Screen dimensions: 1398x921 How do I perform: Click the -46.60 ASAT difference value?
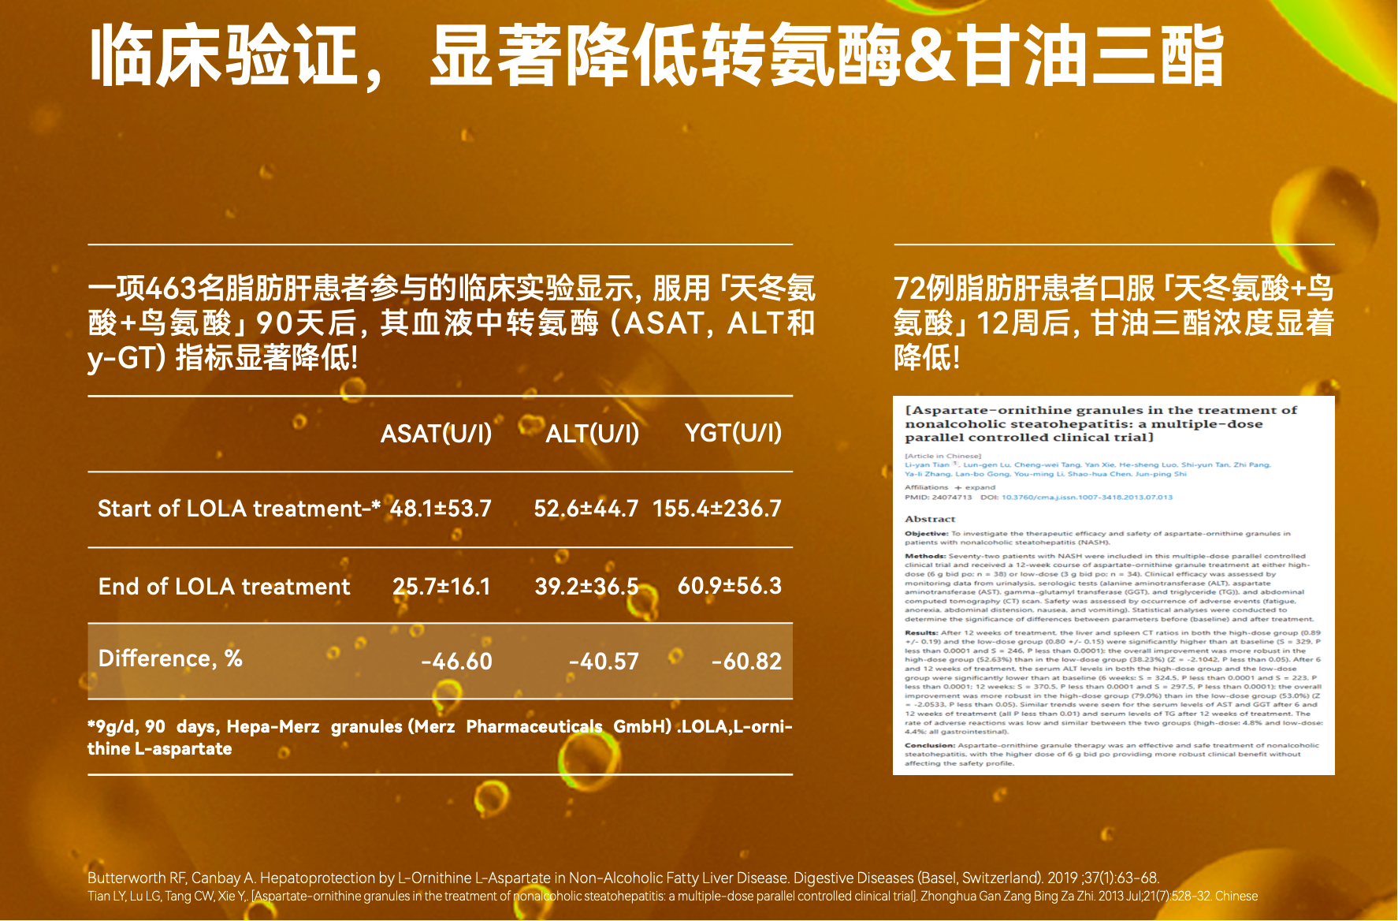(x=456, y=662)
